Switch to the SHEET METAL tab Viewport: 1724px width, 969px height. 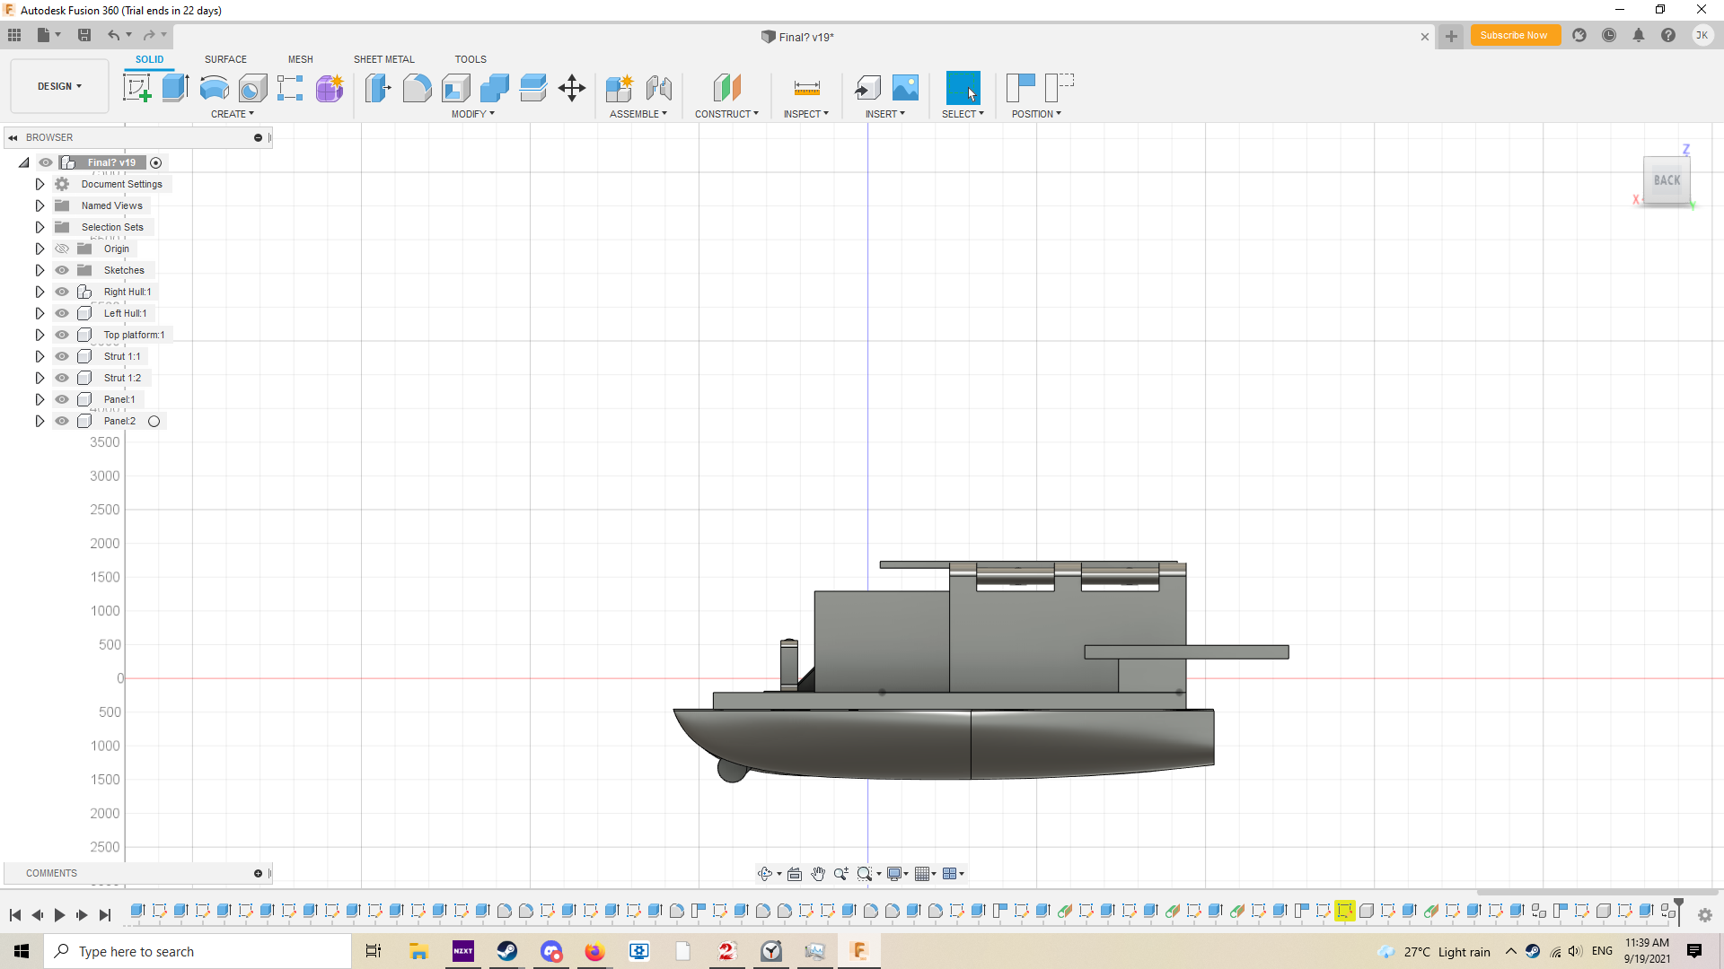pos(383,59)
